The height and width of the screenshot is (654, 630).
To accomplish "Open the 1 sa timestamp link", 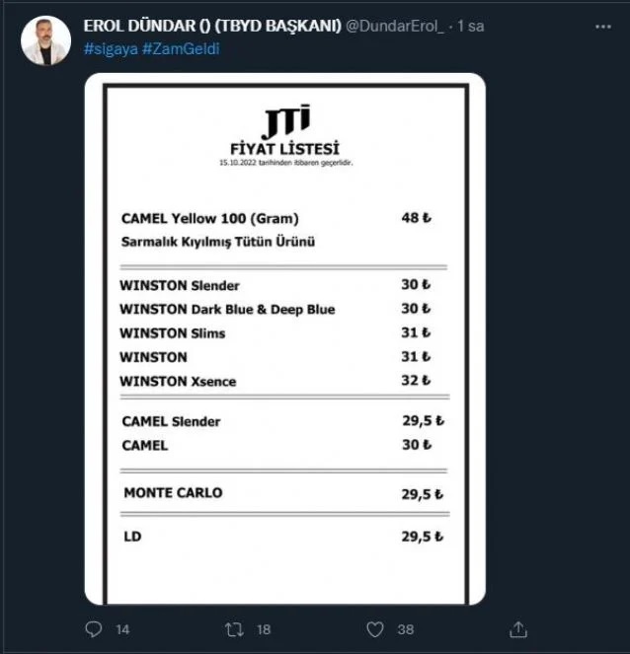I will pyautogui.click(x=470, y=26).
